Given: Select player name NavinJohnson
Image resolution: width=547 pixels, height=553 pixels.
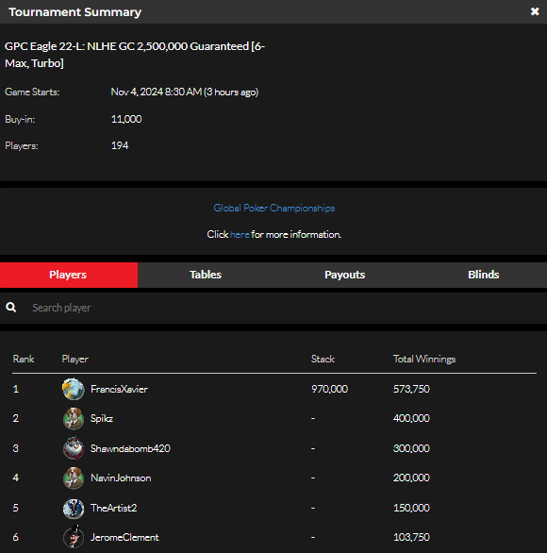Looking at the screenshot, I should (x=121, y=478).
